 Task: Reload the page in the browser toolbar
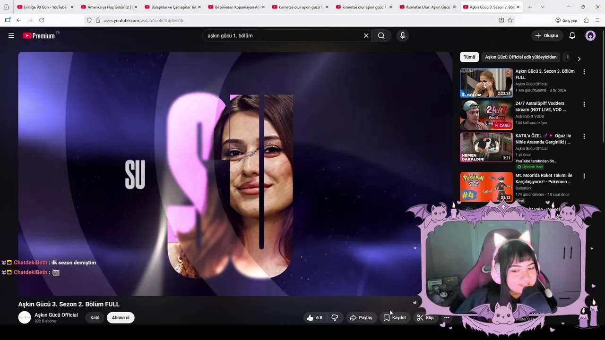coord(42,20)
